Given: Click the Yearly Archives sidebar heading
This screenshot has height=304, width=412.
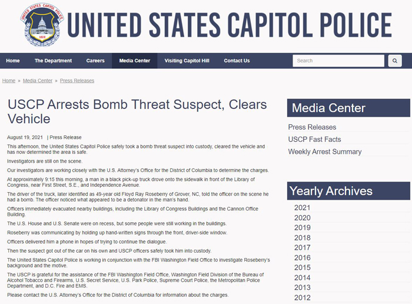Looking at the screenshot, I should coord(348,191).
